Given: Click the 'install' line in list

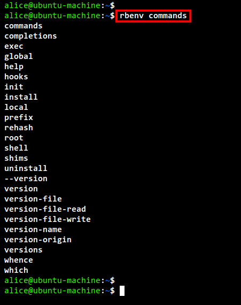Looking at the screenshot, I should coord(21,97).
